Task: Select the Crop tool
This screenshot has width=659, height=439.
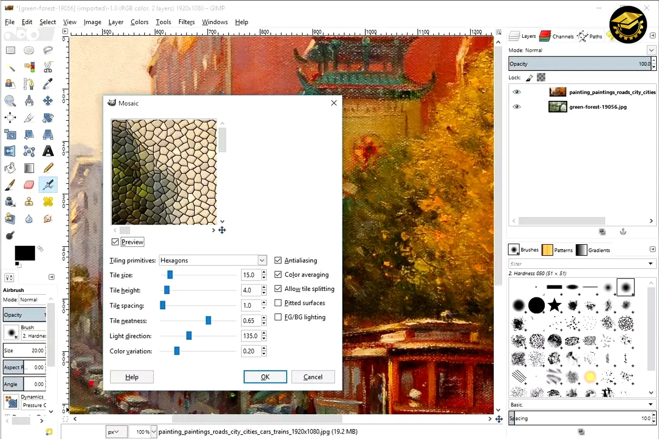Action: [29, 117]
